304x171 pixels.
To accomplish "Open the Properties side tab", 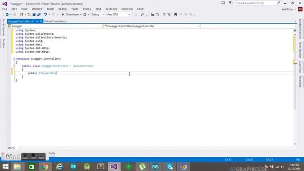I will (300, 81).
